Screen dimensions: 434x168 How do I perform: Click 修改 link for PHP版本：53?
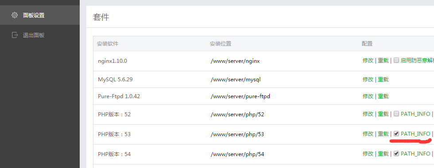click(368, 134)
